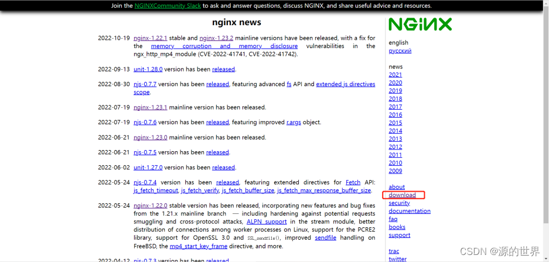This screenshot has width=549, height=262.
Task: Click the date 2022-08-30
Action: click(114, 84)
